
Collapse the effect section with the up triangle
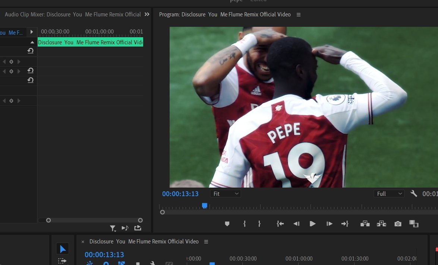coord(32,42)
